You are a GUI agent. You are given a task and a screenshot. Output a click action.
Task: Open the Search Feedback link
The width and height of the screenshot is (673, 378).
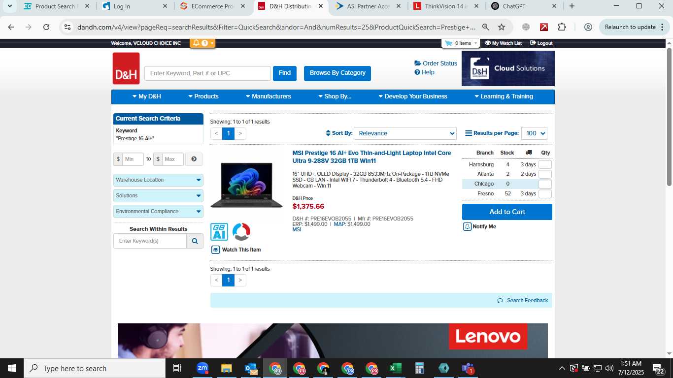523,301
